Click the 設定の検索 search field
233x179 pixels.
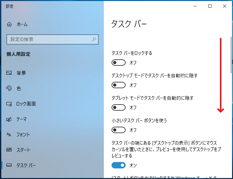(x=53, y=39)
